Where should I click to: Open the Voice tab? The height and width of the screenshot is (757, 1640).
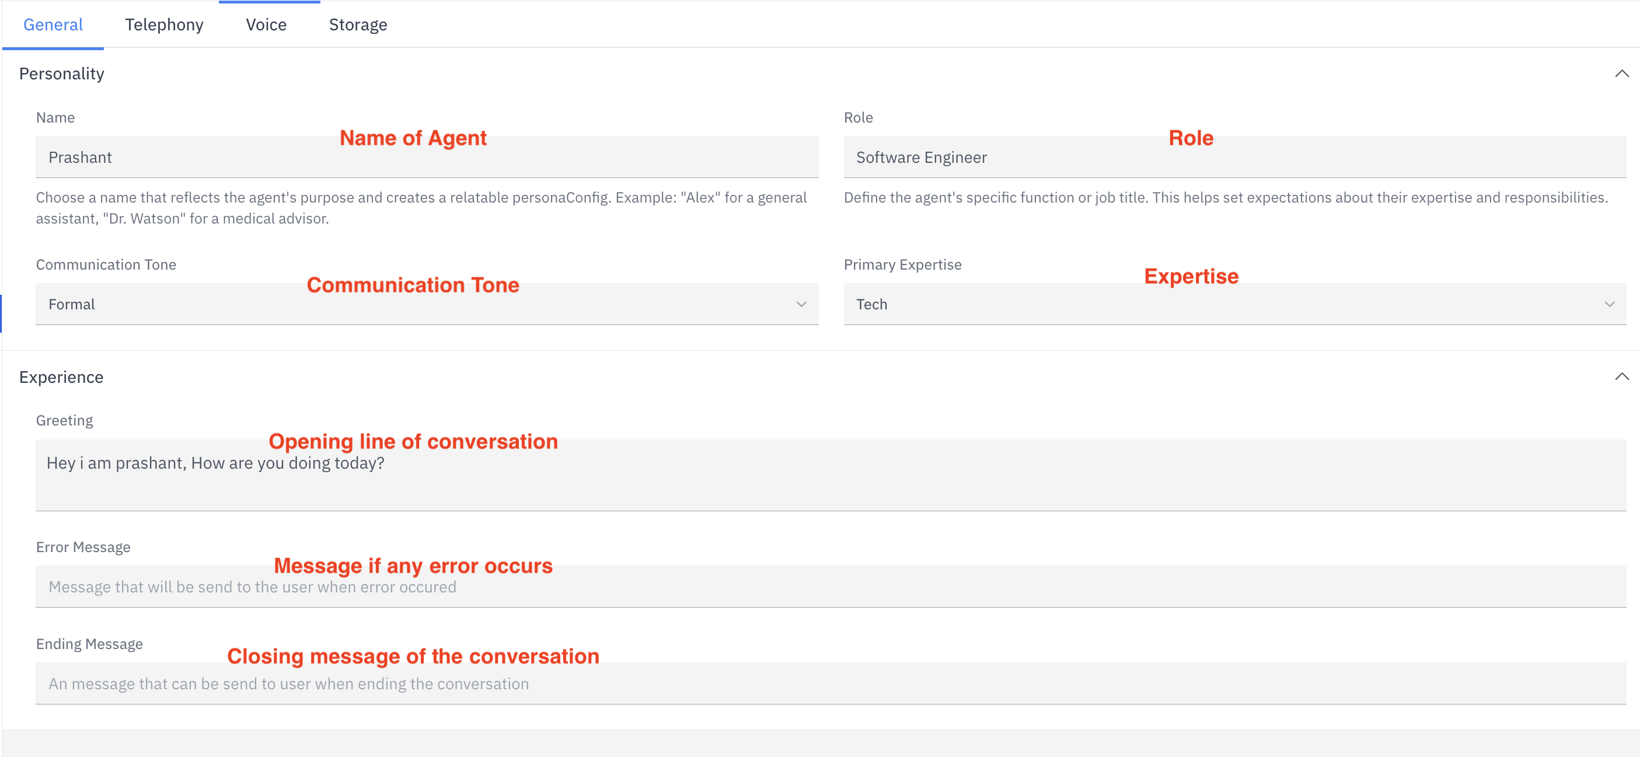pos(266,24)
